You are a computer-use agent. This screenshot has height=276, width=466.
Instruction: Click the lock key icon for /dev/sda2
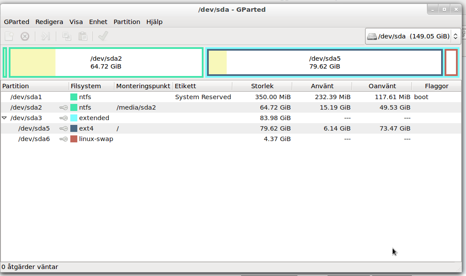64,107
